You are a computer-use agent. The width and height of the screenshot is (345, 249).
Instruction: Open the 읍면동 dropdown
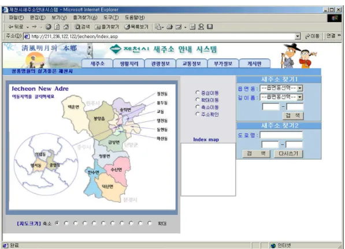(x=281, y=88)
